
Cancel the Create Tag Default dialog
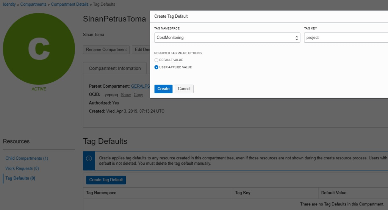(x=184, y=89)
